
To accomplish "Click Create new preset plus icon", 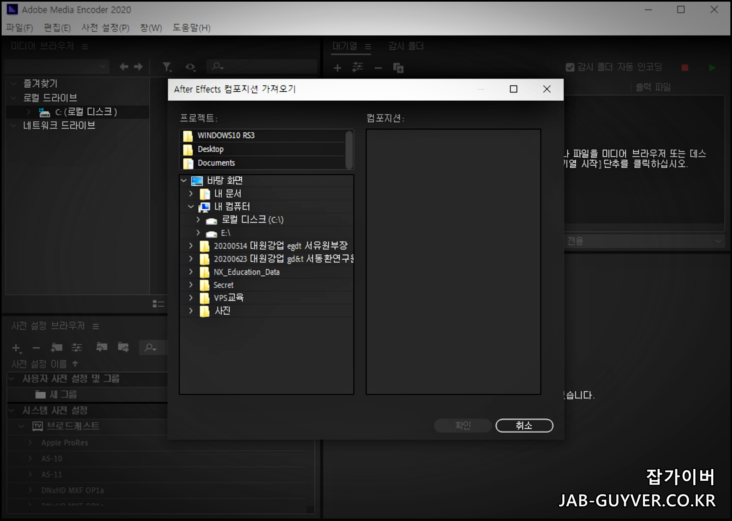I will [16, 348].
